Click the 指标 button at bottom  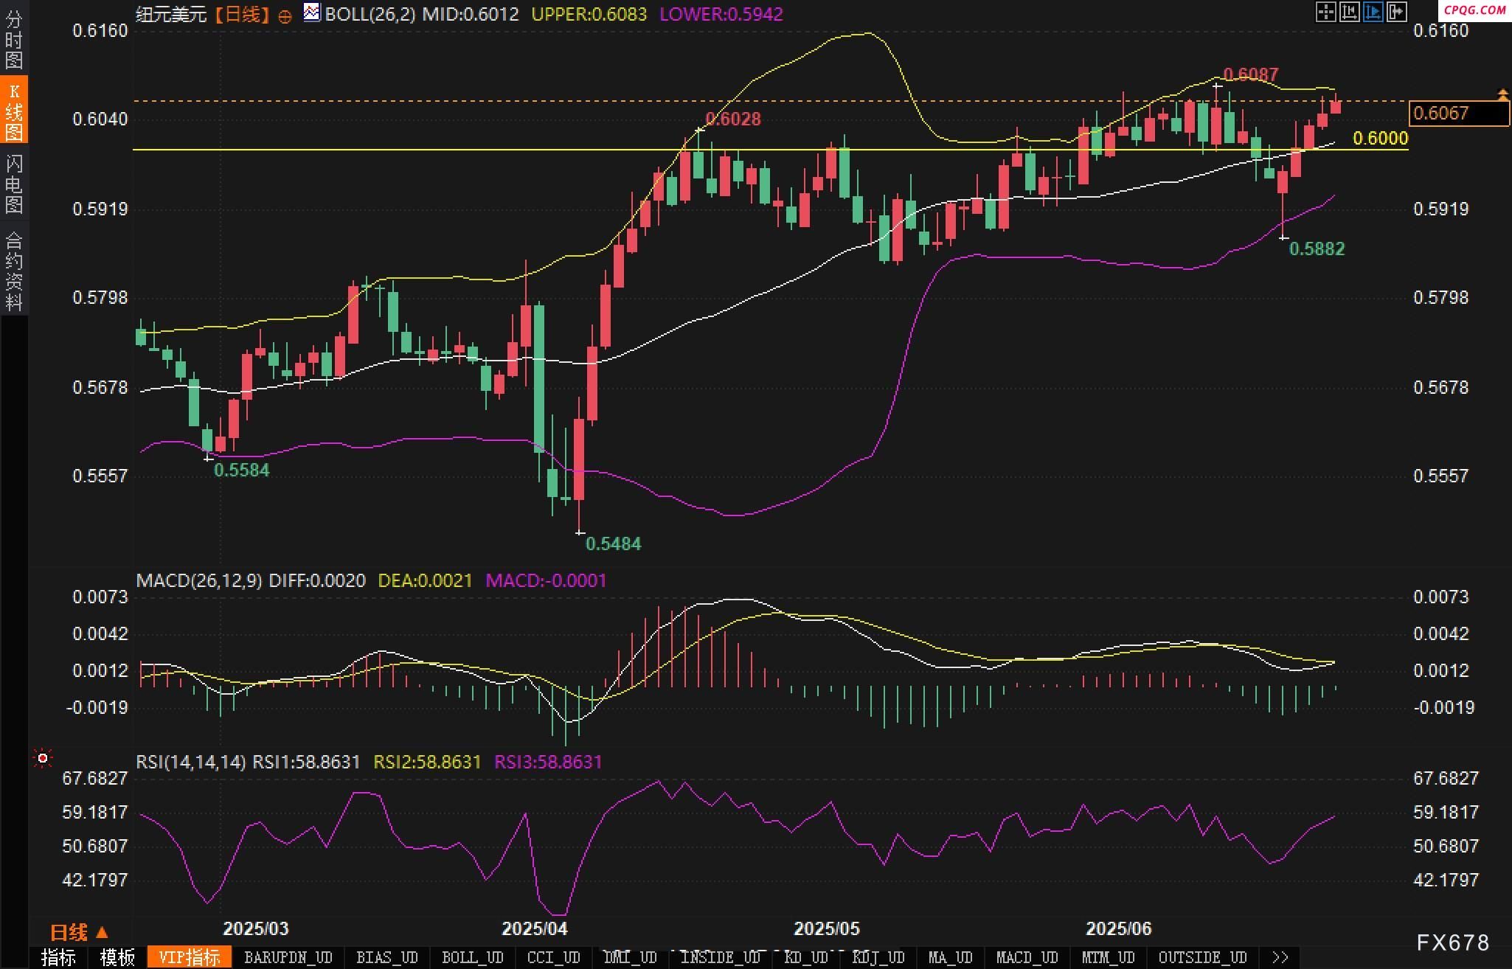coord(59,957)
